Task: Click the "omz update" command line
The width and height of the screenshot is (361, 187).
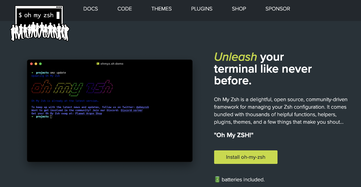Action: click(x=58, y=73)
